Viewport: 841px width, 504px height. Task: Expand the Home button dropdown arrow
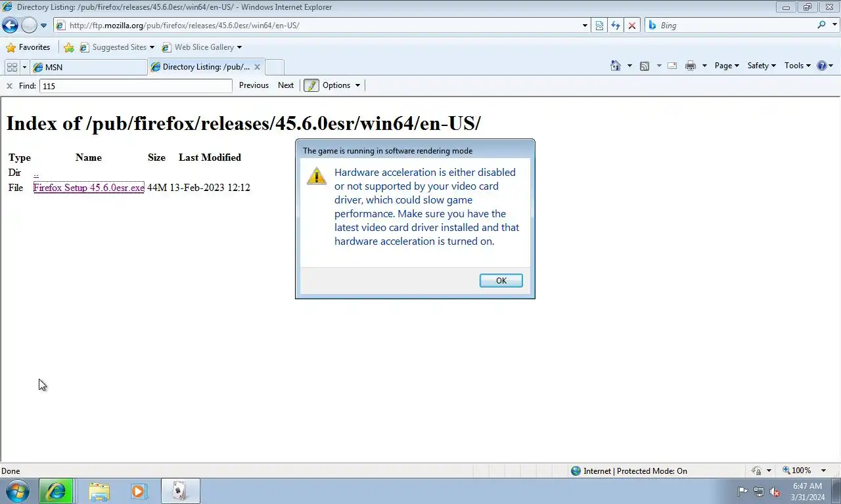coord(629,66)
